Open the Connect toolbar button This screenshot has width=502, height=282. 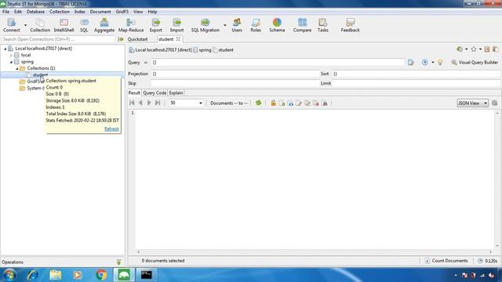point(12,25)
